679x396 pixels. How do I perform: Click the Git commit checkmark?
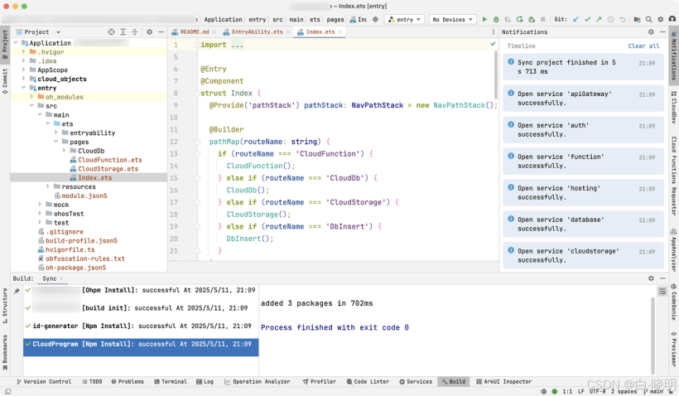[587, 20]
